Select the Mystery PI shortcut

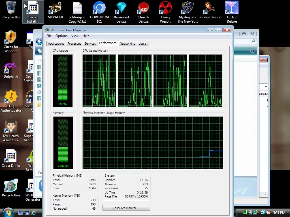click(x=187, y=12)
